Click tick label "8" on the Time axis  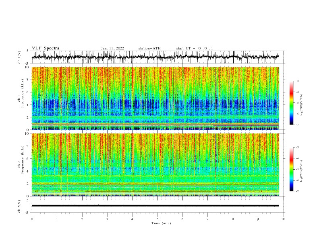(x=233, y=219)
